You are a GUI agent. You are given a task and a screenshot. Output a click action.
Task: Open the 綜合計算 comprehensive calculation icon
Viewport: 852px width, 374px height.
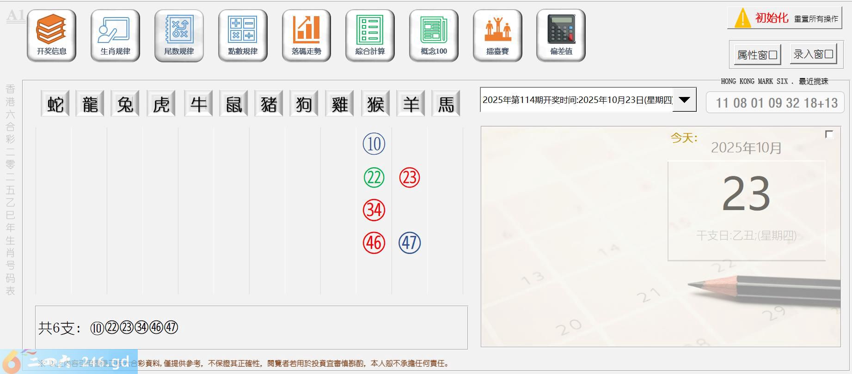click(370, 36)
